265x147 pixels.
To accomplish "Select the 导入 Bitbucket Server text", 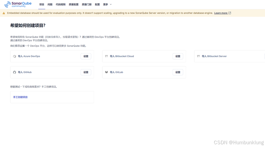I will (x=214, y=56).
